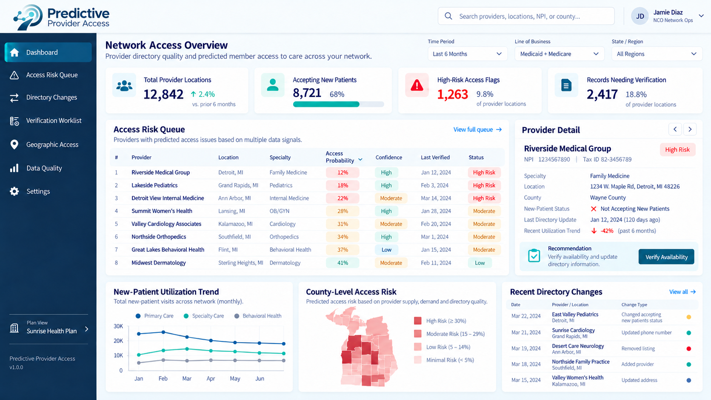Image resolution: width=711 pixels, height=400 pixels.
Task: Click the JD user avatar
Action: [640, 16]
